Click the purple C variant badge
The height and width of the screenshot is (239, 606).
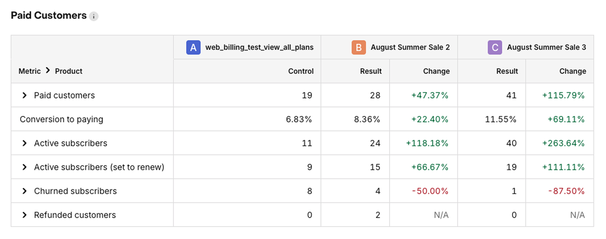click(495, 48)
